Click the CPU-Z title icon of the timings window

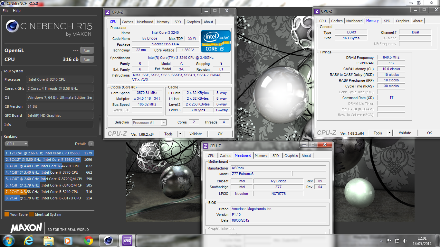point(317,11)
